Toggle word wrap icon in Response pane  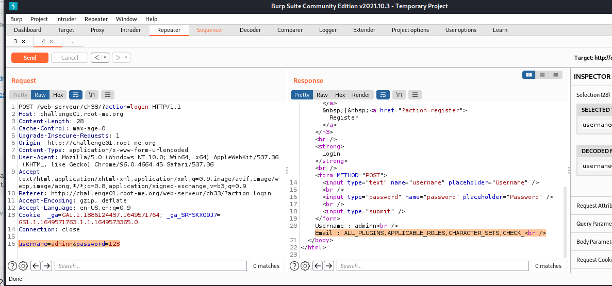click(x=383, y=95)
